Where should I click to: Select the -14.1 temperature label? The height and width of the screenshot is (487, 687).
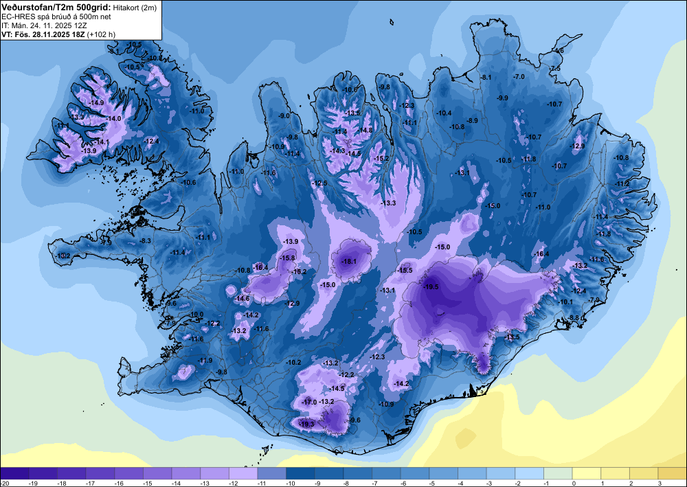(102, 142)
